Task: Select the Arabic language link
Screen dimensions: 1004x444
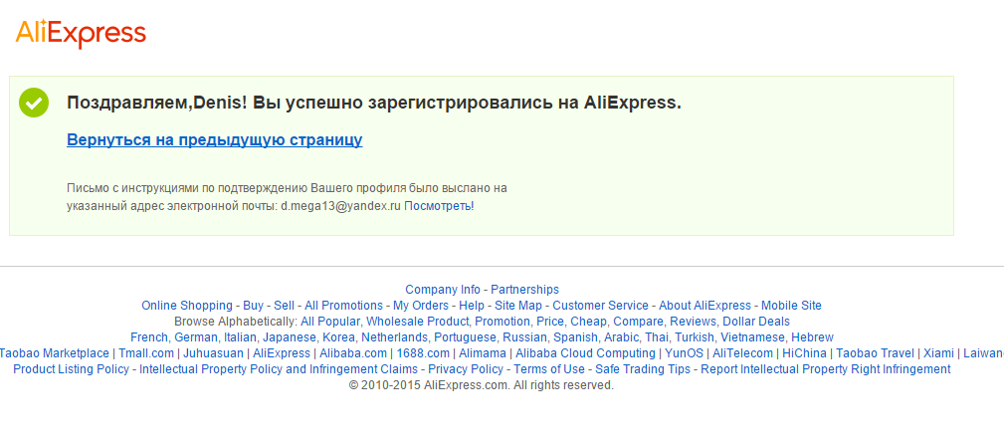Action: click(621, 337)
